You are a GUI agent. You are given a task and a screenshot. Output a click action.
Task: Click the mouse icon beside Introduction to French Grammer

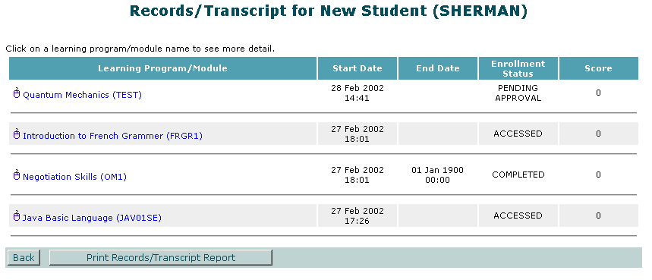coord(17,134)
